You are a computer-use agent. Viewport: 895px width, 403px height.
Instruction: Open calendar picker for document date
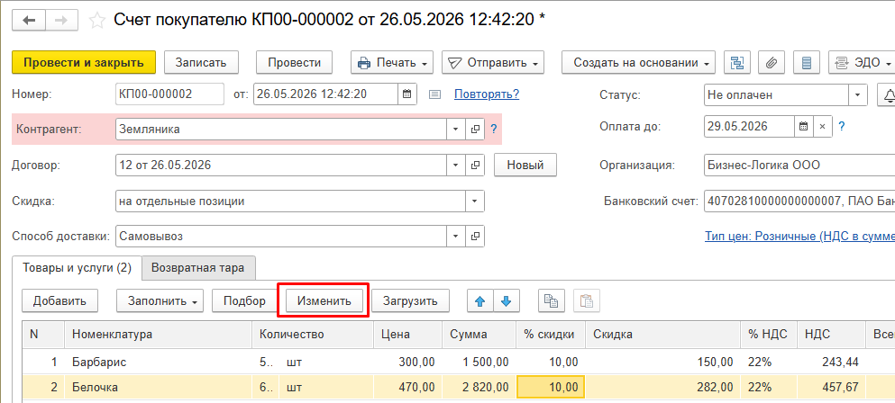406,94
